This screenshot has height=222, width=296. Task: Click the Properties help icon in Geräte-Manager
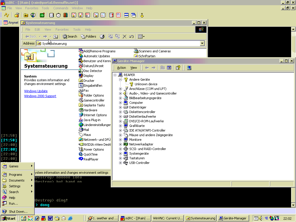click(x=178, y=68)
